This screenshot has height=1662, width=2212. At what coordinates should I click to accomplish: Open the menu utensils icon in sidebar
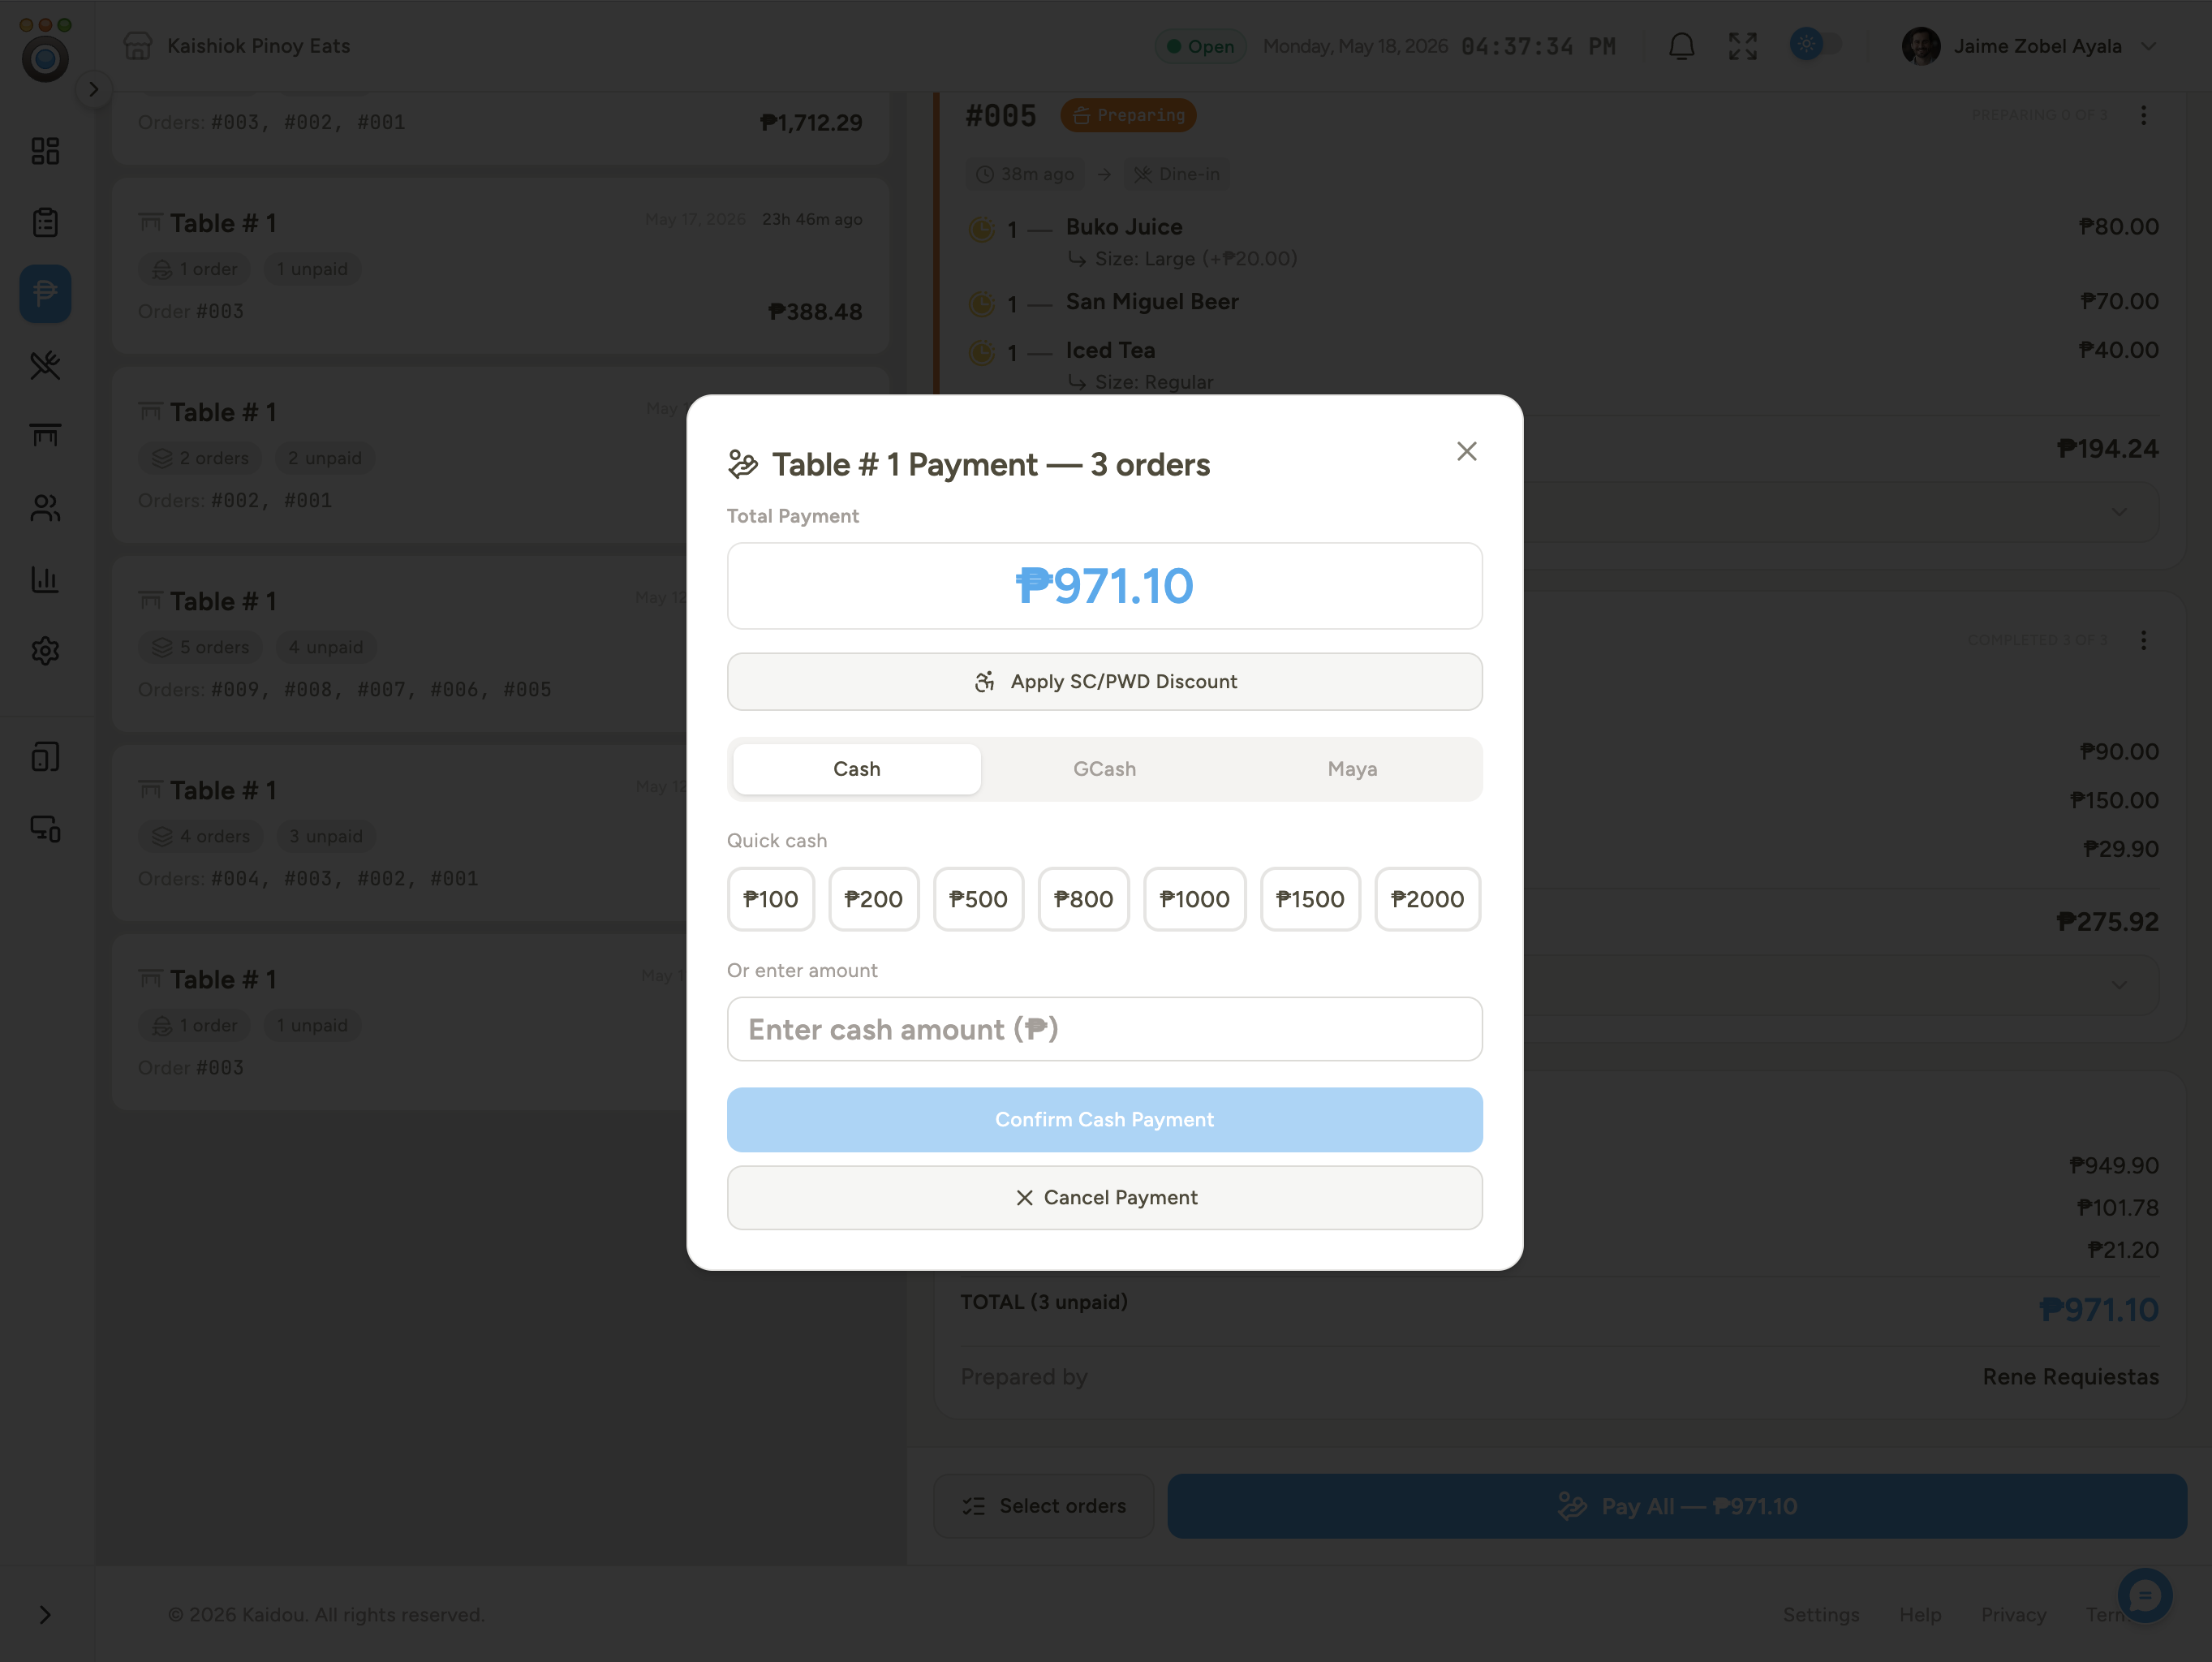click(45, 365)
